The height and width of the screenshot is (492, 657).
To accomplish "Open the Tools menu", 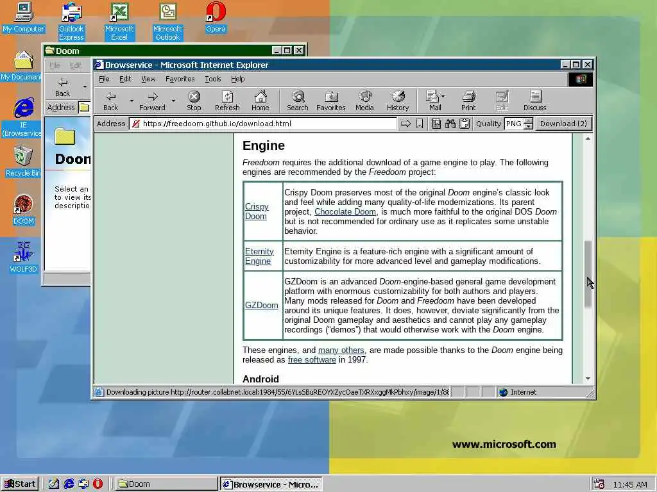I will [x=213, y=79].
